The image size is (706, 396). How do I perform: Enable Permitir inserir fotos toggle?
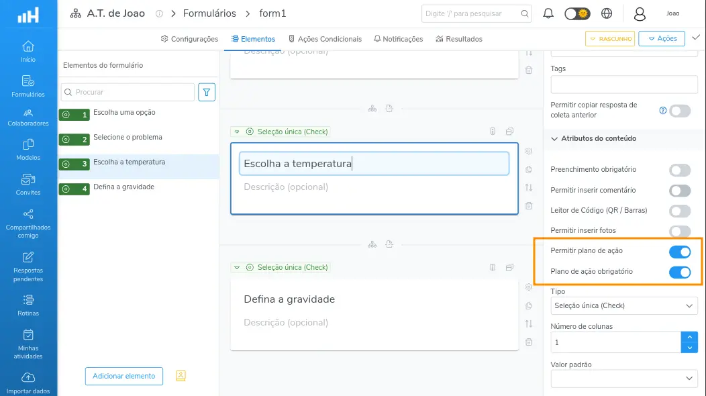[680, 231]
